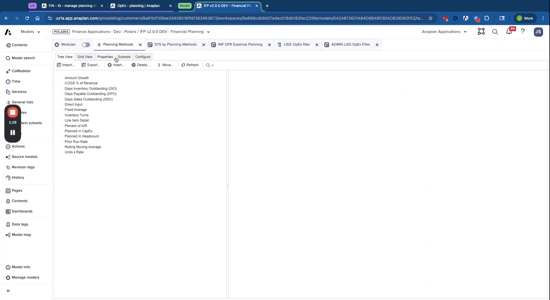This screenshot has height=300, width=550.
Task: Click the Refresh toolbar icon
Action: tap(190, 65)
